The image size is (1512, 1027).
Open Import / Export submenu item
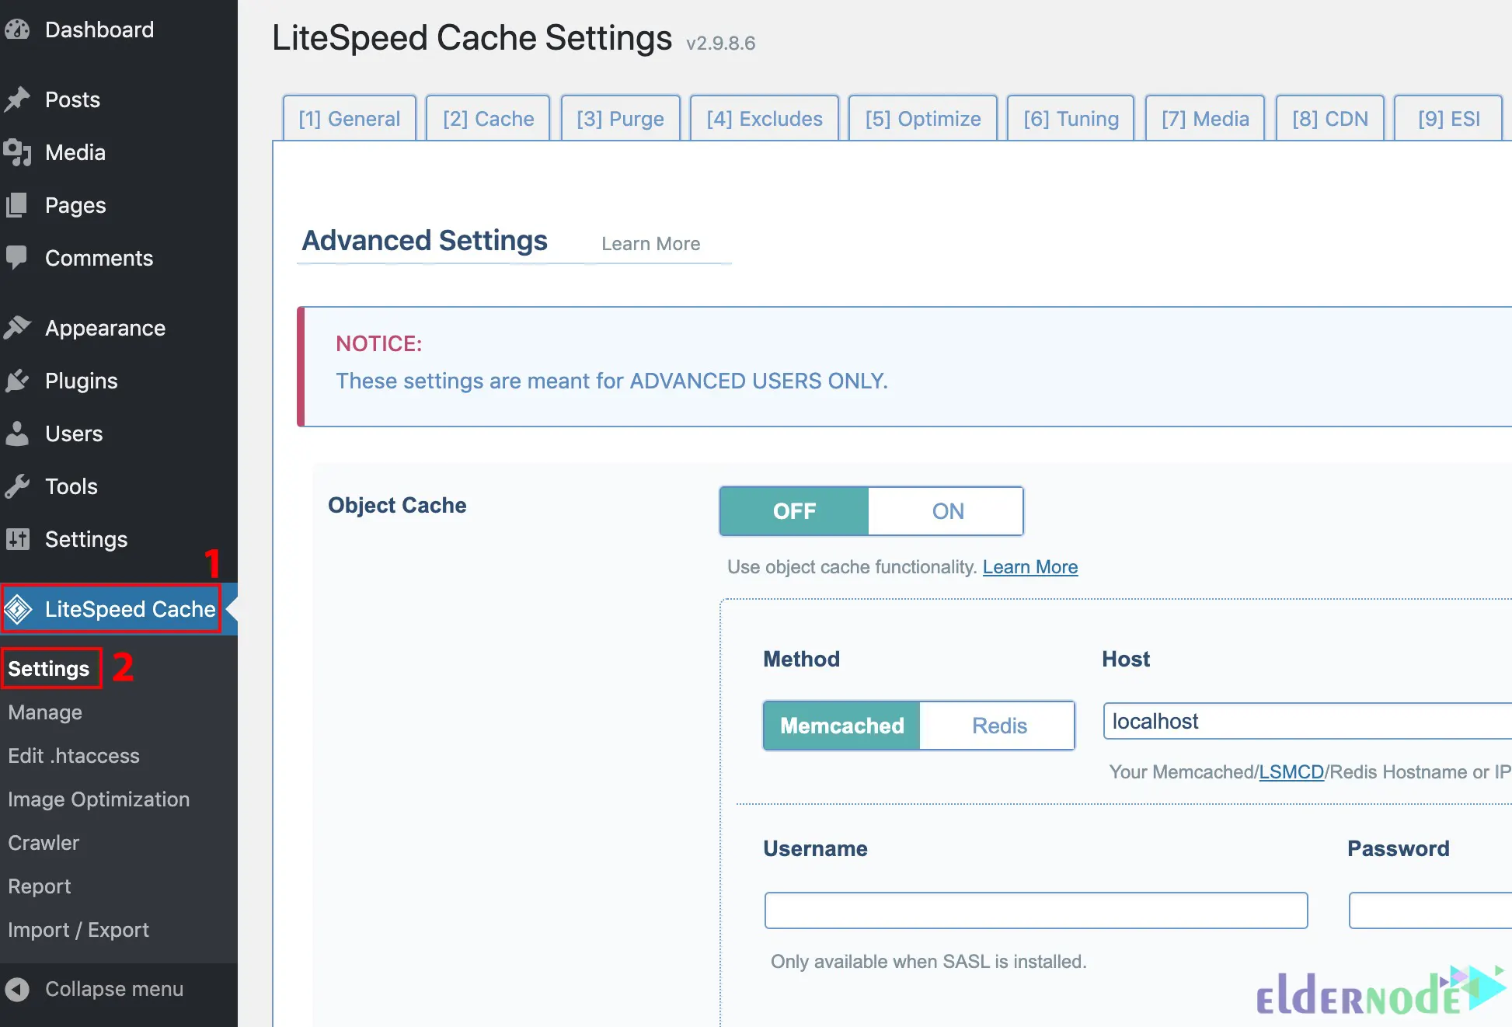[78, 930]
